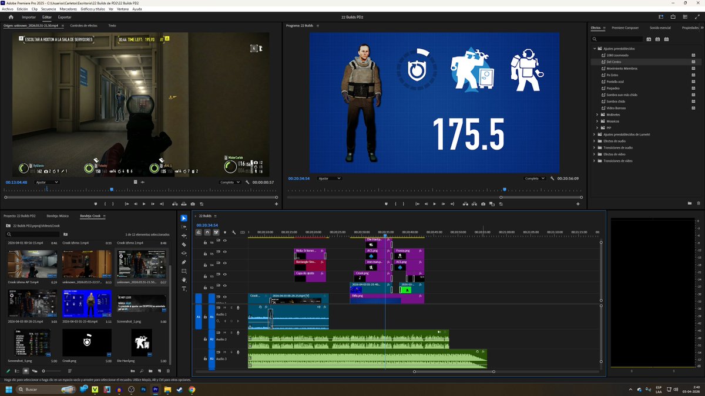This screenshot has height=396, width=705.
Task: Open the Gráficos y títulos menu
Action: [93, 9]
